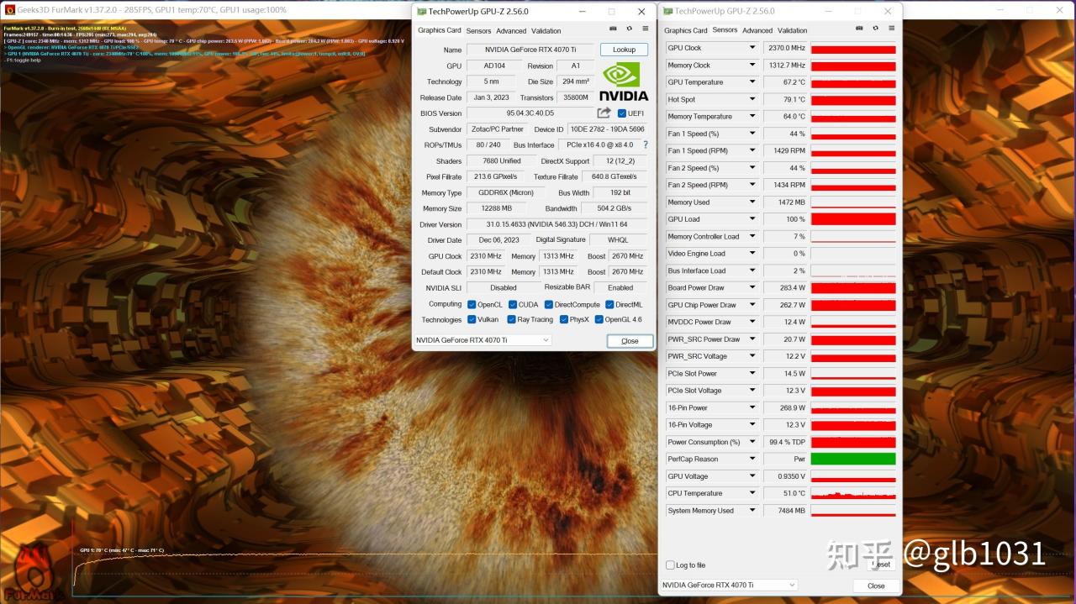Switch to Advanced tab in Sensors window

click(757, 30)
